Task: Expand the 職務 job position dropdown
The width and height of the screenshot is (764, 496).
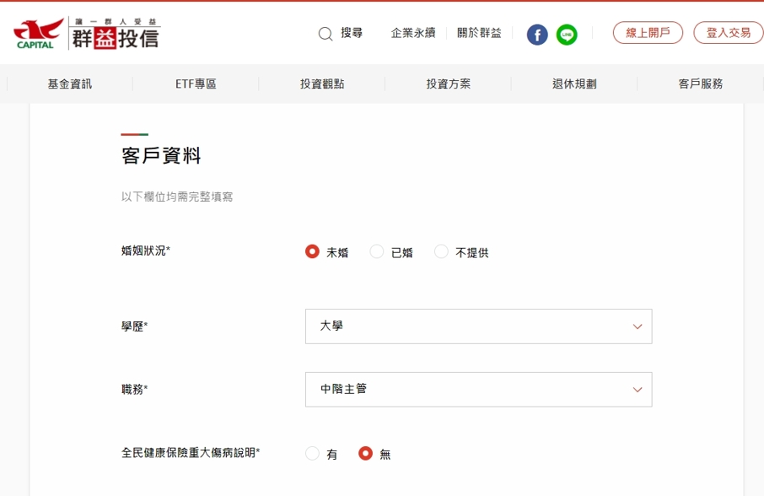Action: click(478, 390)
